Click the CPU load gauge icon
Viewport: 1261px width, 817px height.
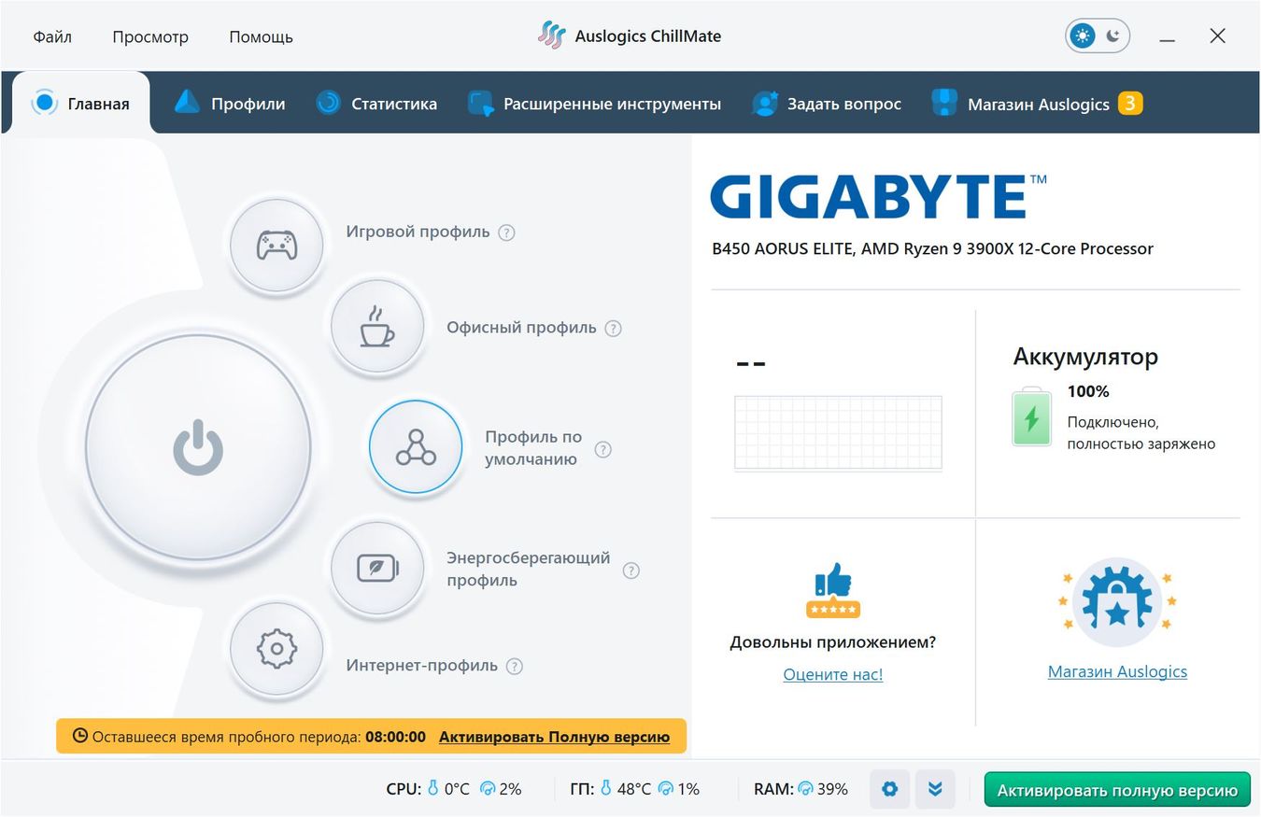pos(487,789)
